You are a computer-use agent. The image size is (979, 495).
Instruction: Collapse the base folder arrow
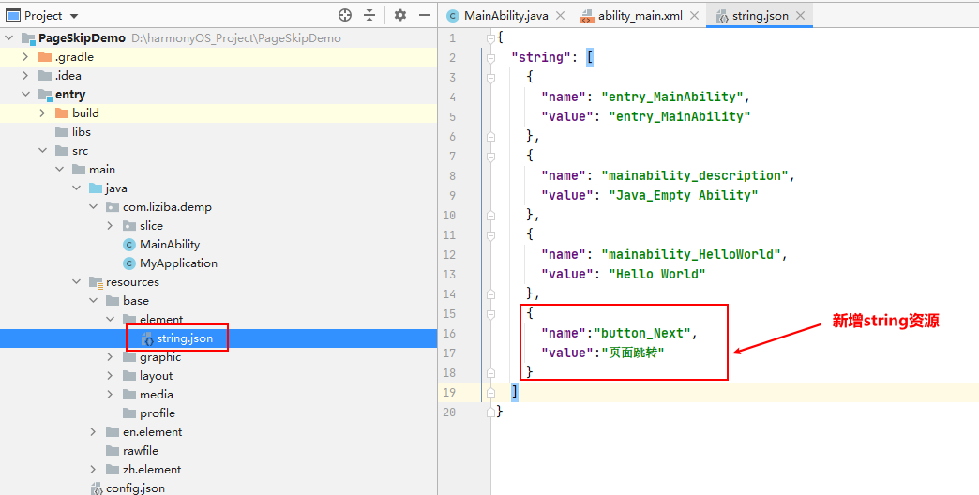93,300
